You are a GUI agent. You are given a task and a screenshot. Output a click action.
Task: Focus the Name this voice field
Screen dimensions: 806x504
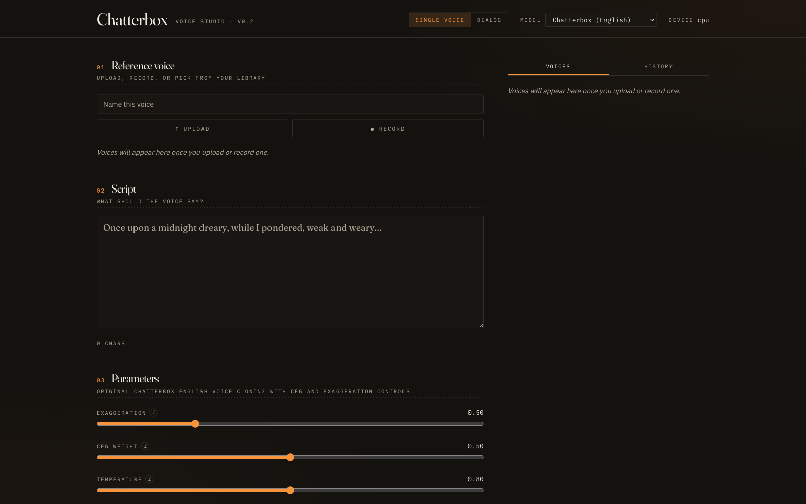click(x=290, y=104)
